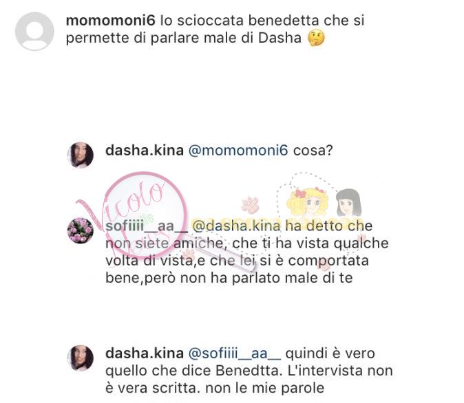Click the momomoni6 username
Viewport: 464px width, 403px height.
pos(110,21)
